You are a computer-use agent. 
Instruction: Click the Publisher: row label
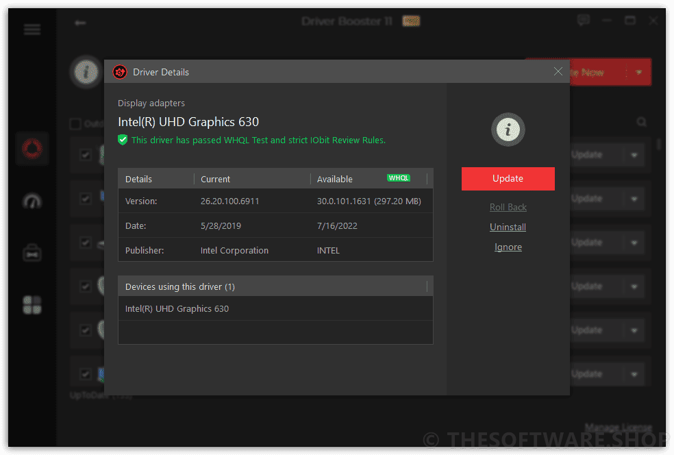(145, 250)
